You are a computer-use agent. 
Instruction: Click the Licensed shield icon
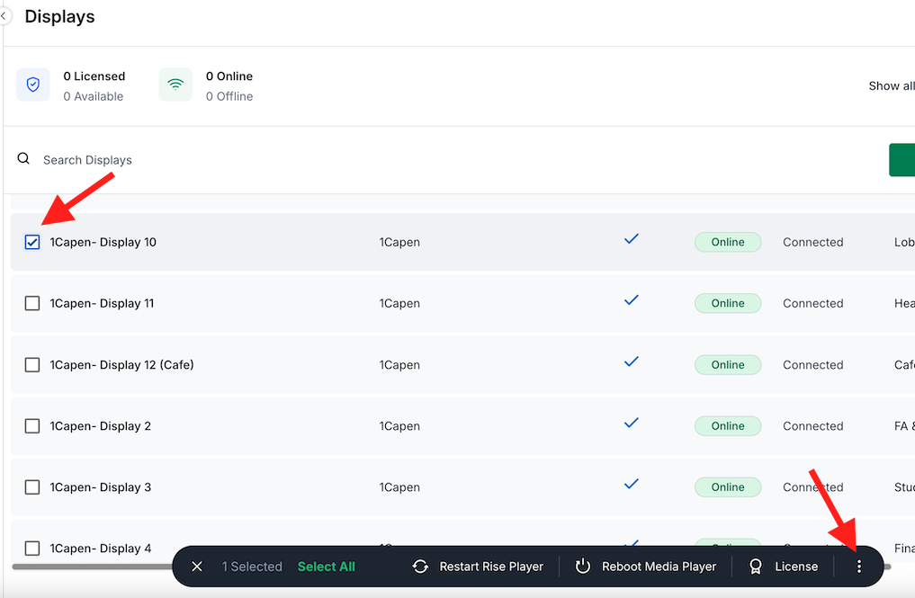click(x=32, y=84)
